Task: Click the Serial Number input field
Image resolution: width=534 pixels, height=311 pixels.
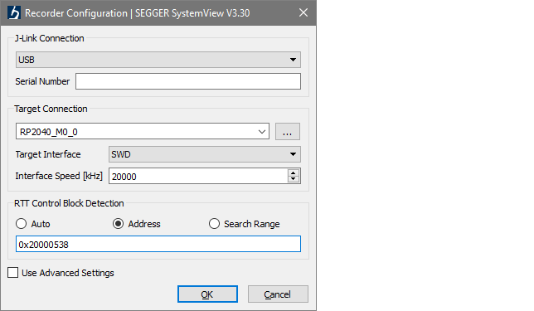Action: click(x=188, y=81)
